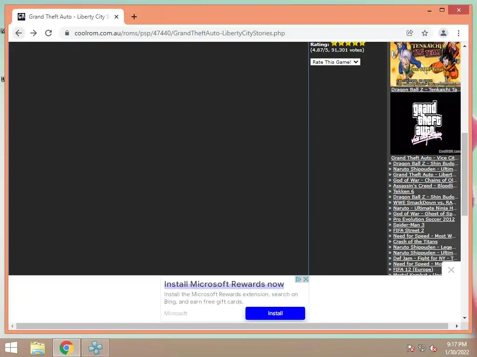Dismiss the bottom banner with the gray X
Image resolution: width=477 pixels, height=357 pixels.
coord(451,270)
